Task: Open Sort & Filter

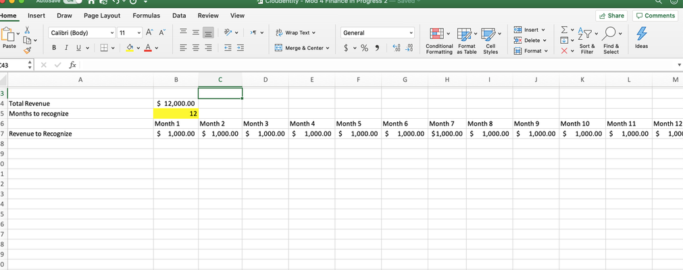Action: [587, 41]
